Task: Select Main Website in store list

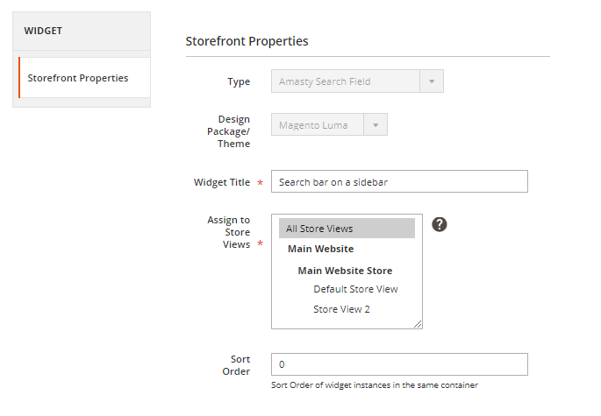Action: click(321, 249)
